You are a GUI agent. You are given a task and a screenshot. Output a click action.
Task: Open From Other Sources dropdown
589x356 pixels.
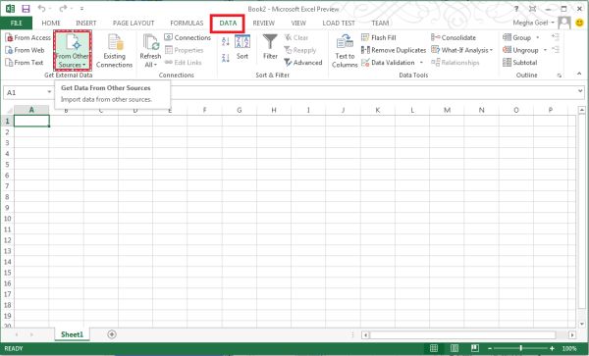click(72, 51)
